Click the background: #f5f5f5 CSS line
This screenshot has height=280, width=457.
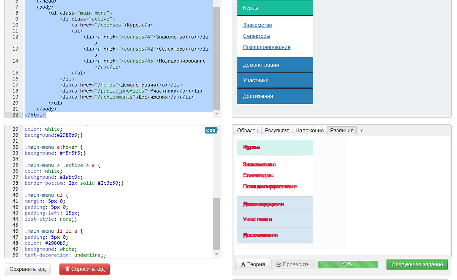pyautogui.click(x=55, y=153)
